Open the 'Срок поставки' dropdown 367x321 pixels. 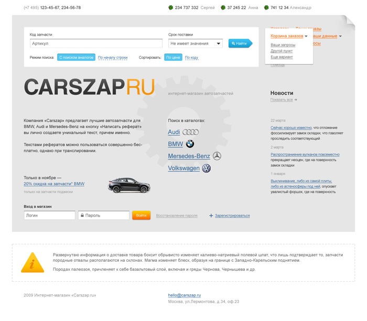(195, 44)
